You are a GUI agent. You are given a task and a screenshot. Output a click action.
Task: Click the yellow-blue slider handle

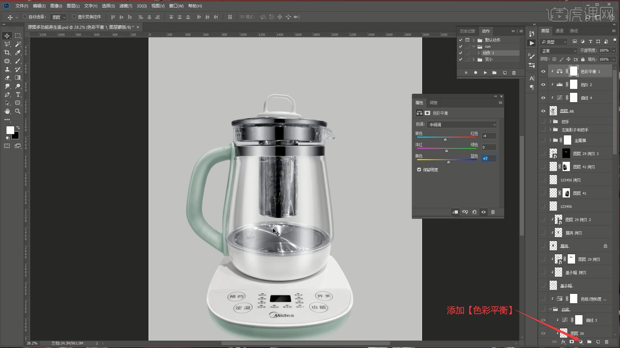coord(449,162)
